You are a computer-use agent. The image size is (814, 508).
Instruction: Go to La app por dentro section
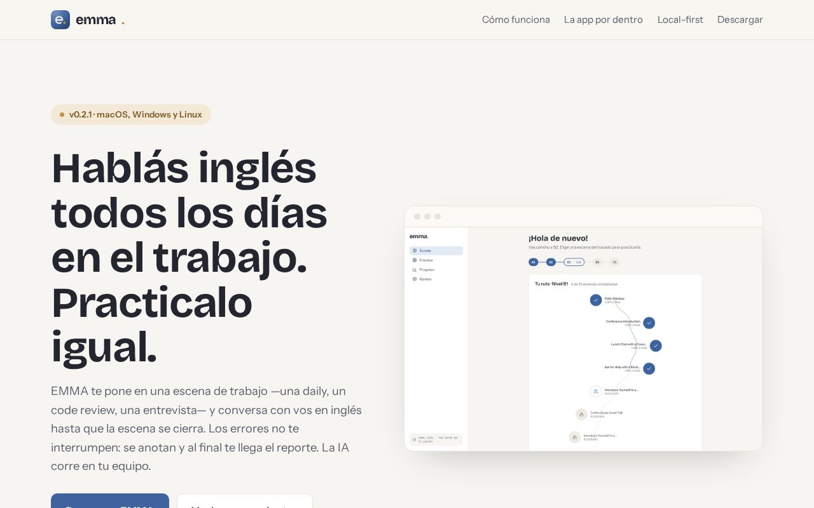tap(604, 20)
